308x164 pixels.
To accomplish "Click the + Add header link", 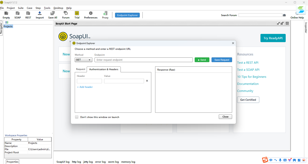I will click(85, 87).
